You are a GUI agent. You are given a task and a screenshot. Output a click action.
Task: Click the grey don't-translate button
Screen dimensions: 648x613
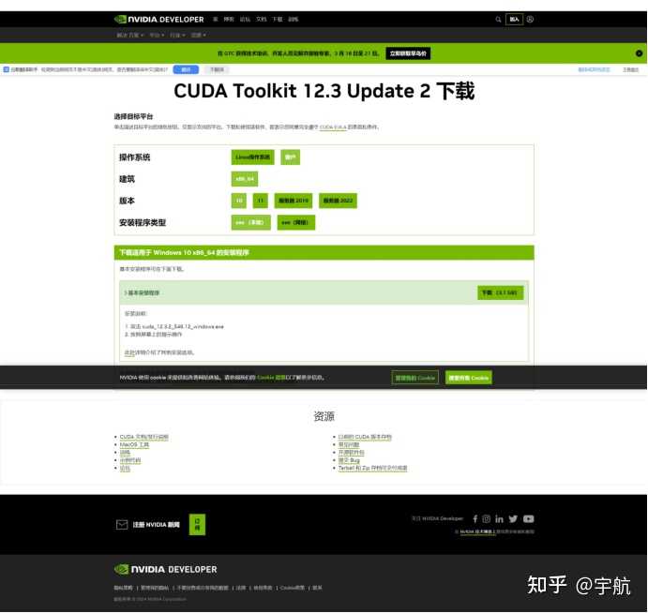217,69
